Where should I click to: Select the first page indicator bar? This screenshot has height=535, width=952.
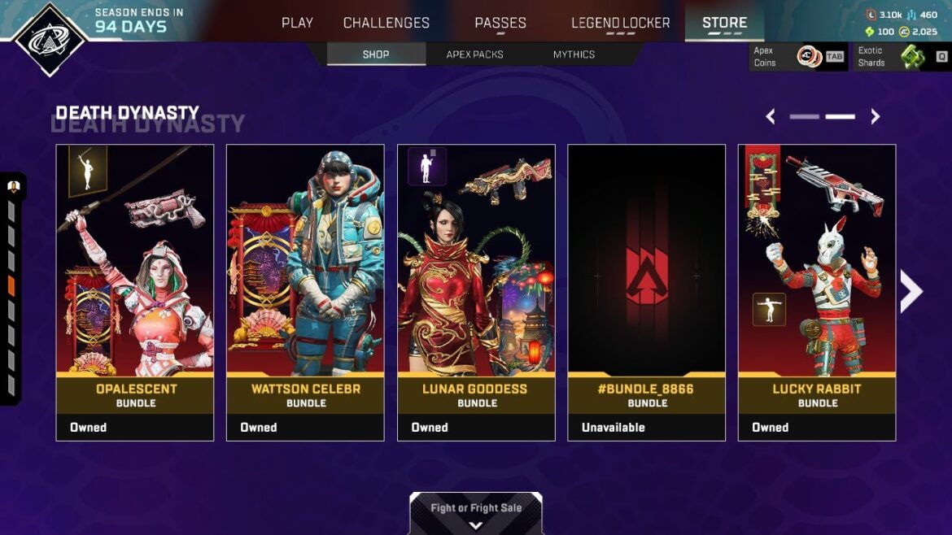pos(805,116)
